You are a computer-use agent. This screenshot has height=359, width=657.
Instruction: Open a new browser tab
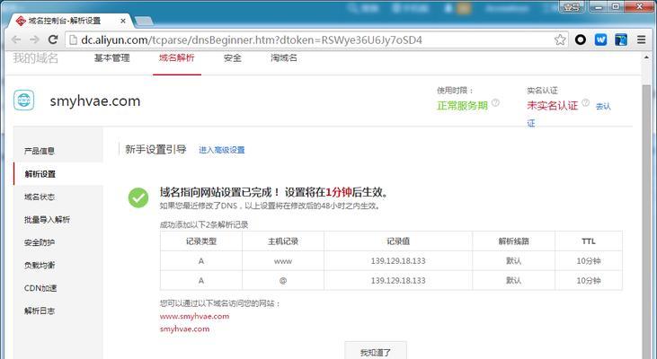tap(144, 21)
